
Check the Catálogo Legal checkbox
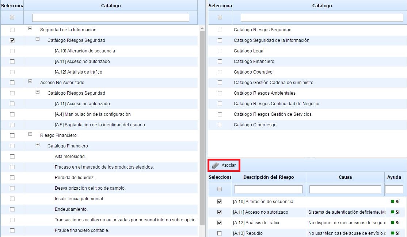click(220, 51)
